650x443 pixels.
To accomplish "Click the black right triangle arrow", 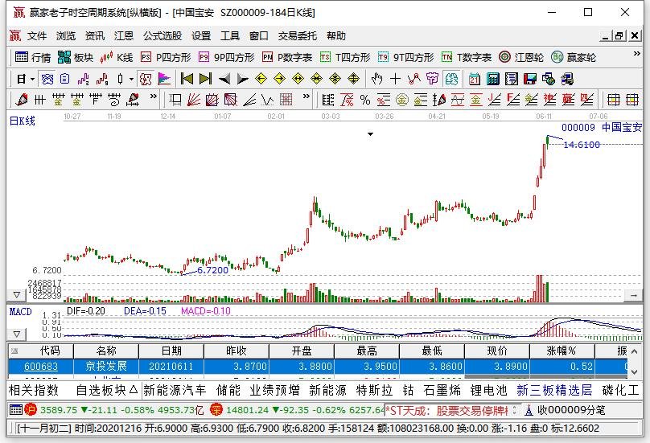I will point(242,79).
